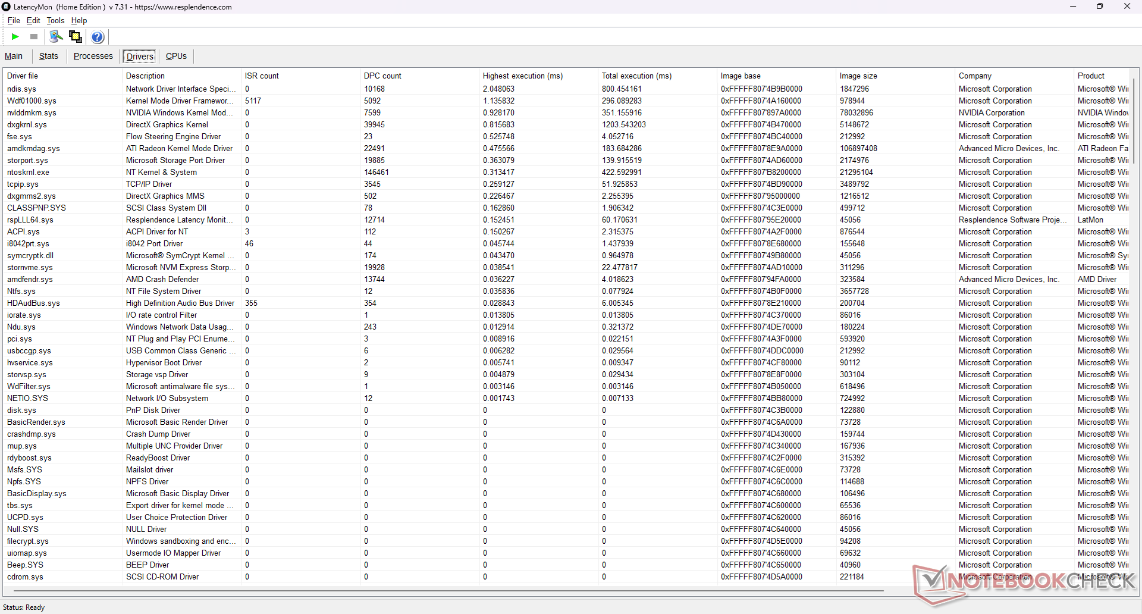The image size is (1142, 614).
Task: Click the image size value 78032896
Action: coord(857,112)
